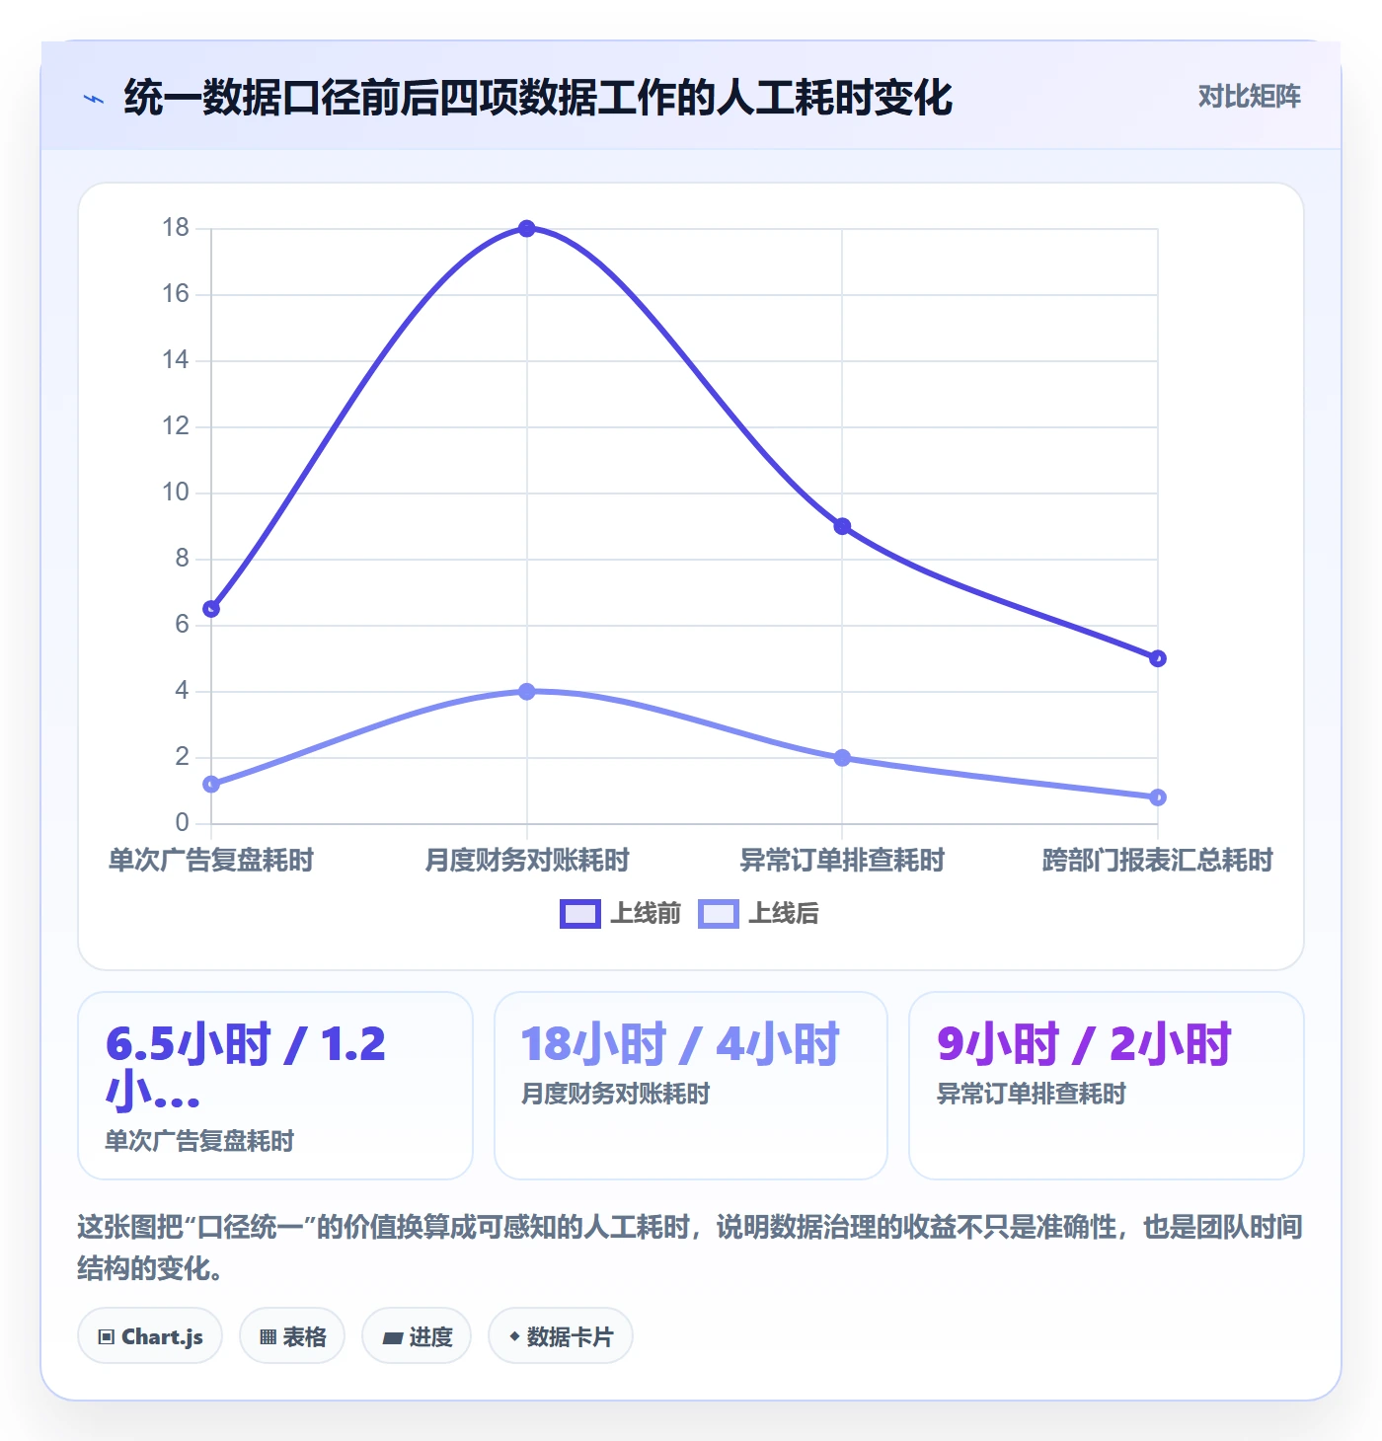Select the 上线后 point for 异常订单排查耗时

pyautogui.click(x=842, y=758)
